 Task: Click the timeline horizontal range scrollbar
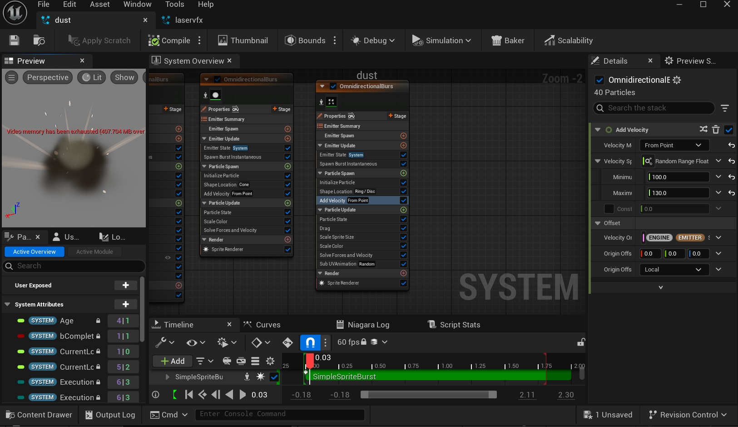tap(428, 395)
